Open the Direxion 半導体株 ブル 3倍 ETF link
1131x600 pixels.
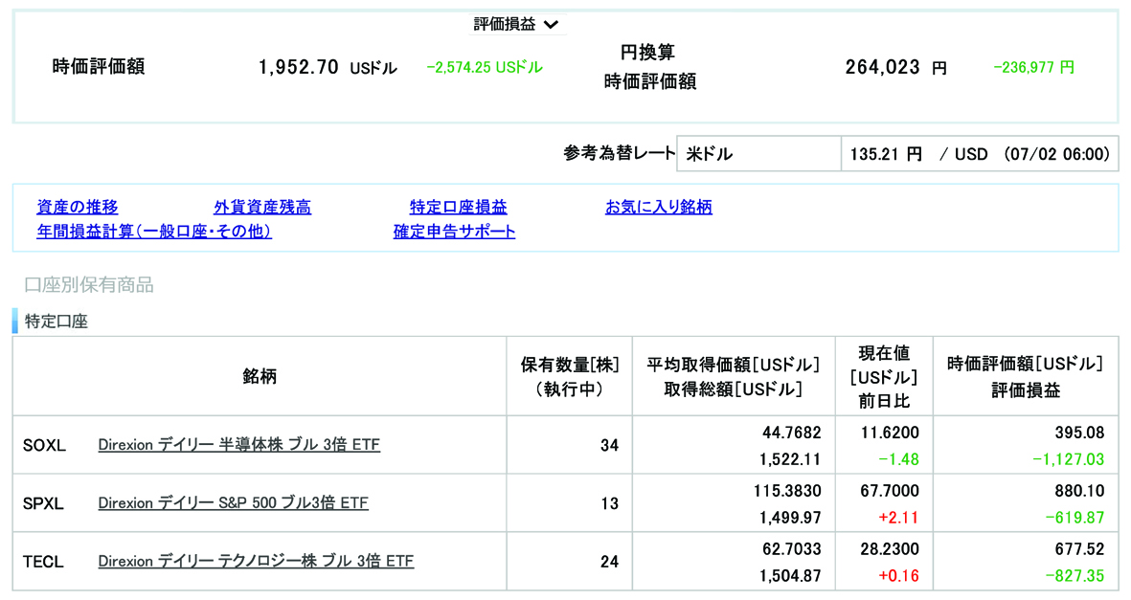[238, 445]
